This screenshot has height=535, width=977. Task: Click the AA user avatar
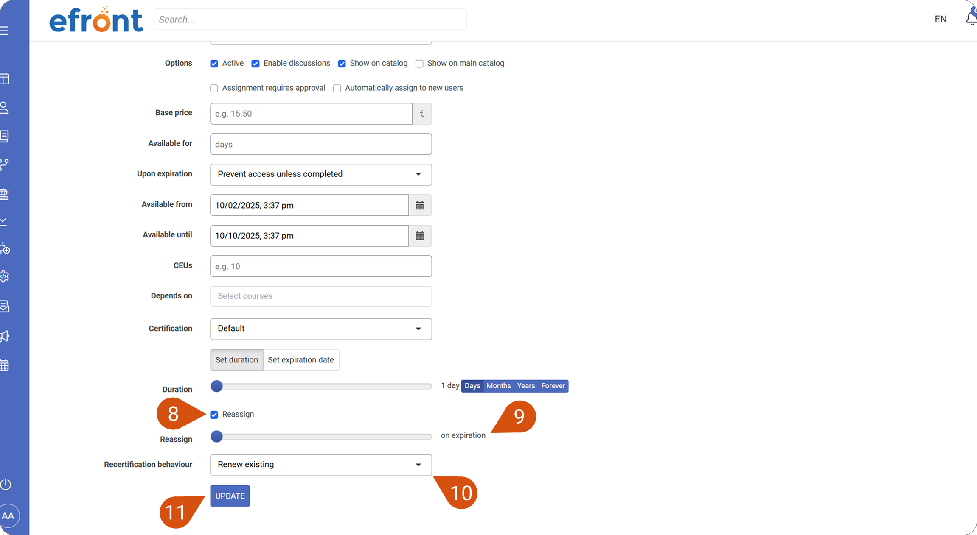pos(9,515)
